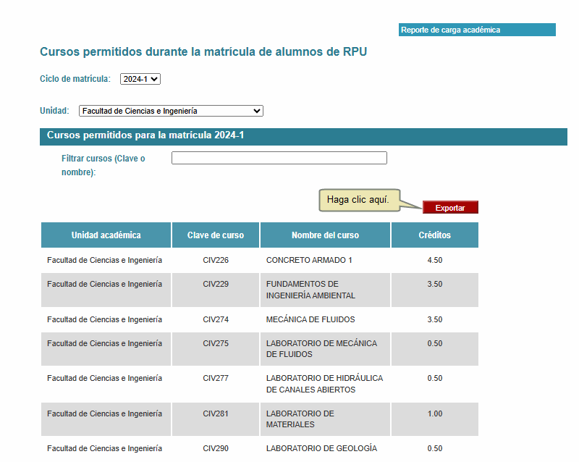The image size is (579, 462).
Task: Click the Facultad cell in the CIV274 row
Action: click(104, 319)
